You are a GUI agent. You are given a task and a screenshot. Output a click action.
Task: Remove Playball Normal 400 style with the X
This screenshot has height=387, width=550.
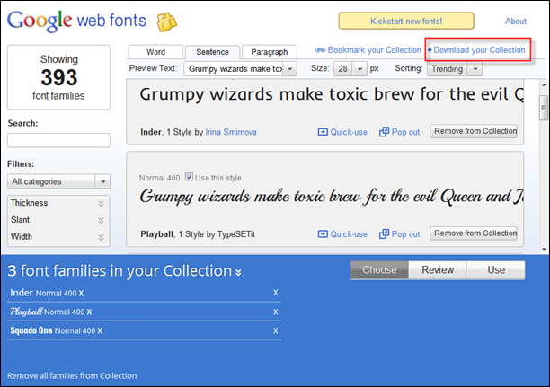(x=89, y=312)
